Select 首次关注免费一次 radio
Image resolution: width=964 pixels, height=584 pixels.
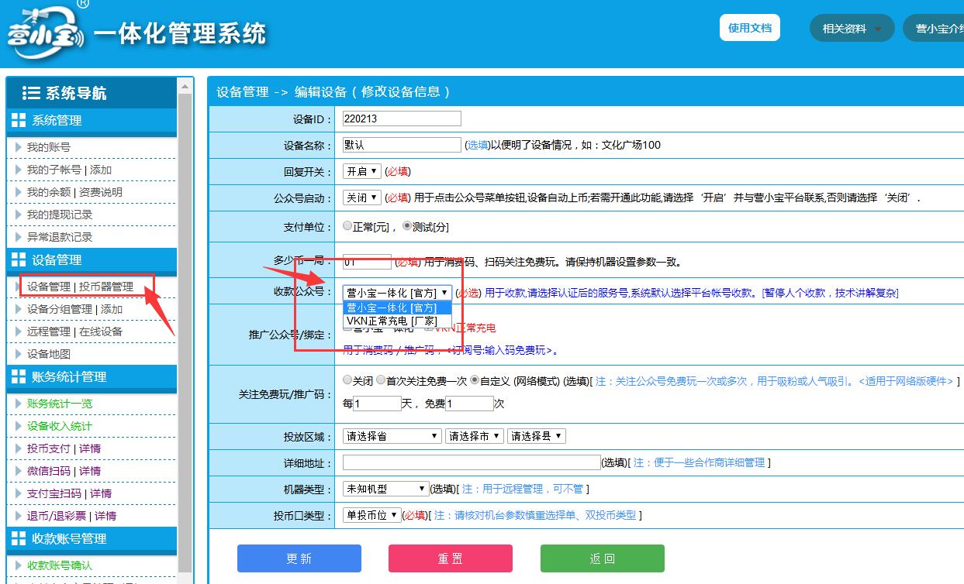tap(381, 380)
